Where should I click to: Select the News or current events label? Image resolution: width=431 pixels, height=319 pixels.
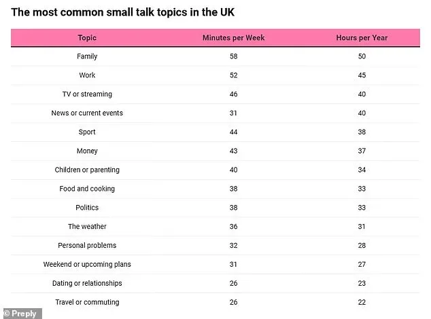pyautogui.click(x=87, y=113)
